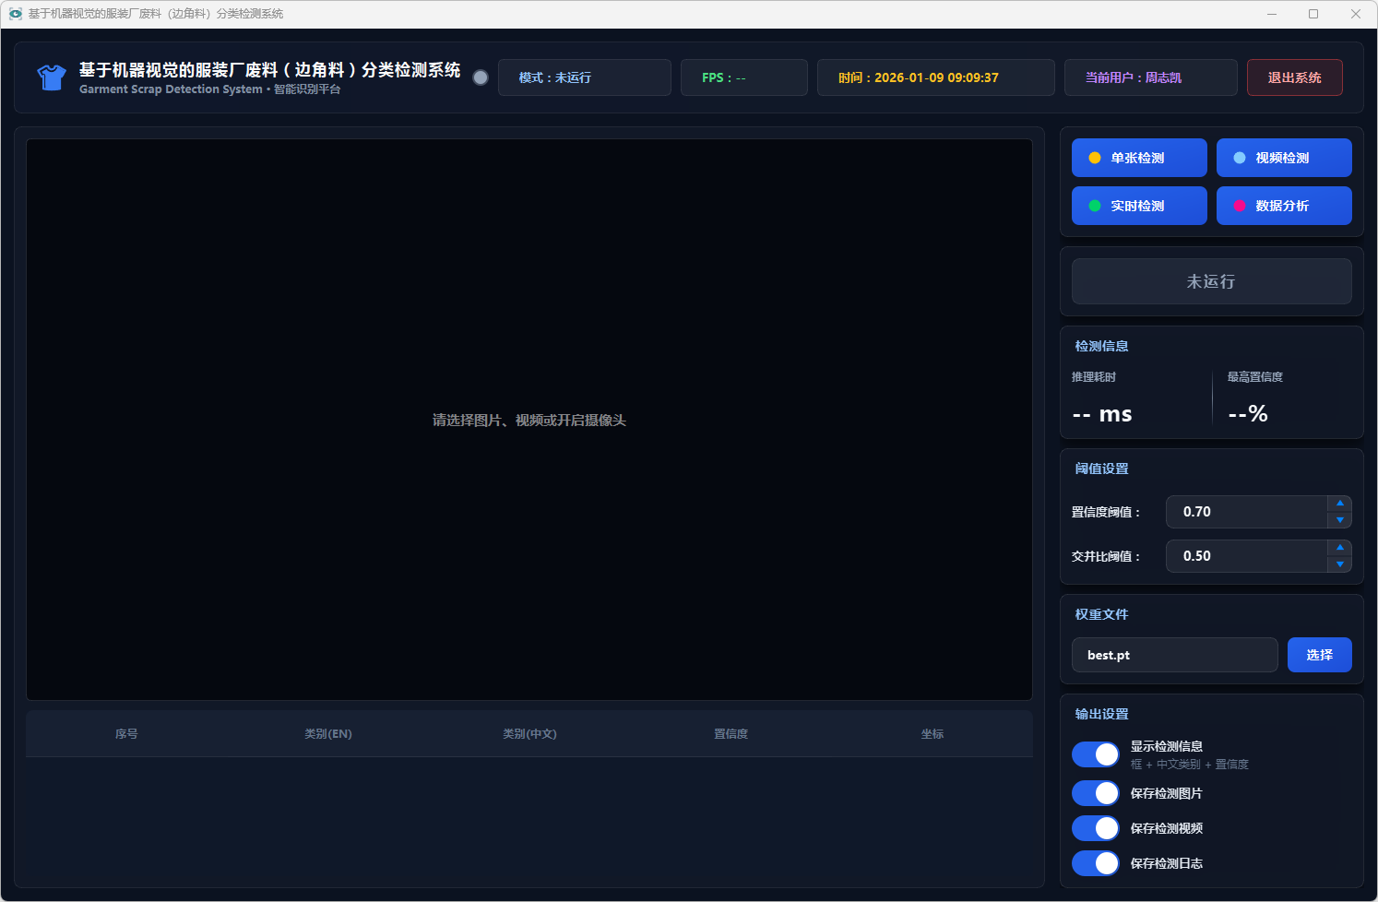Viewport: 1378px width, 902px height.
Task: Start real-time detection (实时检测)
Action: (1139, 206)
